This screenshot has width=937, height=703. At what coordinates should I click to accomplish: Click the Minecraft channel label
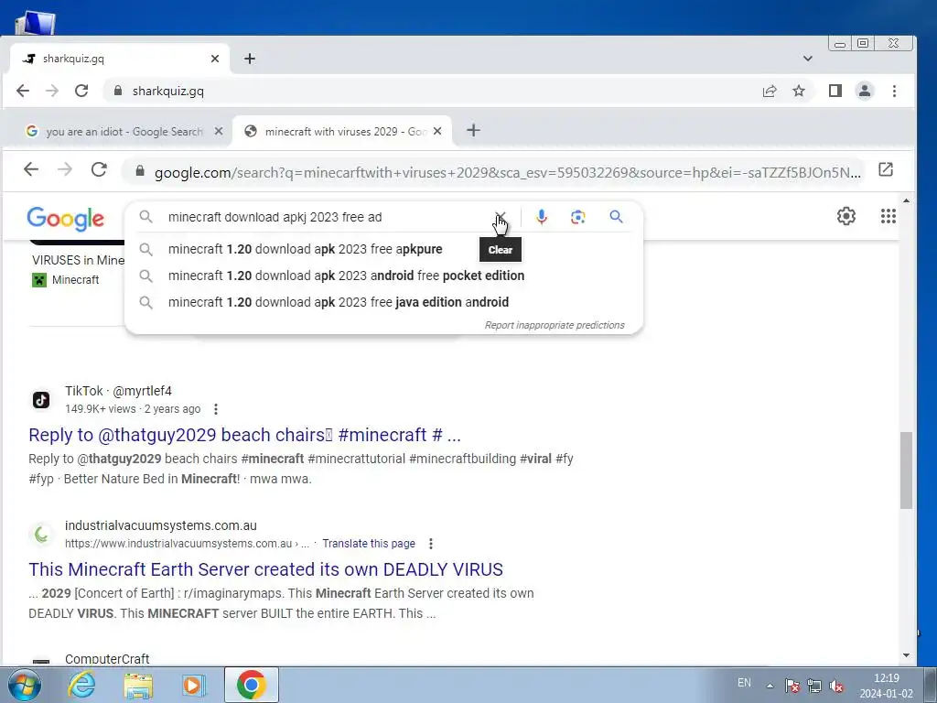[x=75, y=280]
